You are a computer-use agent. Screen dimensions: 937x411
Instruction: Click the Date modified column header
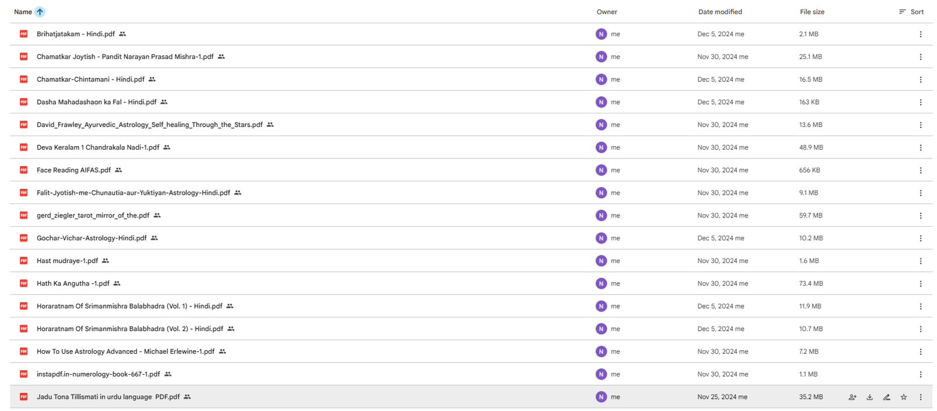click(720, 12)
